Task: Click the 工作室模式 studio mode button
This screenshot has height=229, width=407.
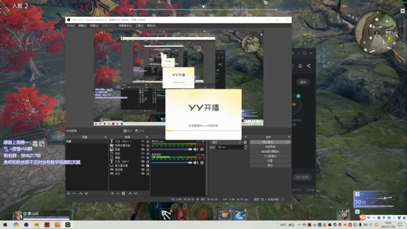Action: tap(270, 156)
